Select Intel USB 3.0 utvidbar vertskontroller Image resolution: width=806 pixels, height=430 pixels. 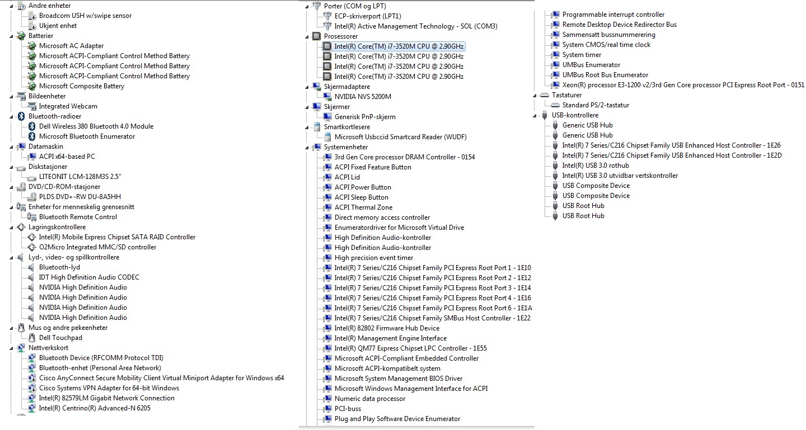620,176
